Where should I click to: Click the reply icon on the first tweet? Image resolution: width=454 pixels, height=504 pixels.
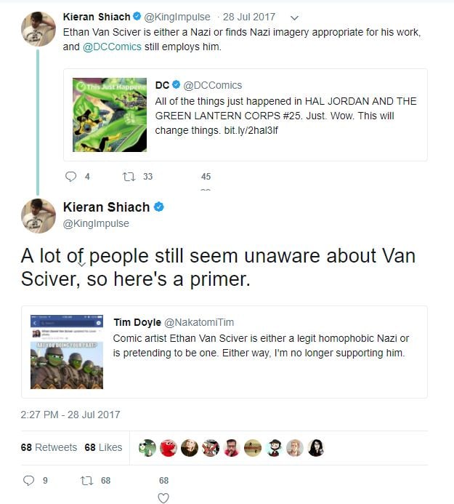pos(70,176)
